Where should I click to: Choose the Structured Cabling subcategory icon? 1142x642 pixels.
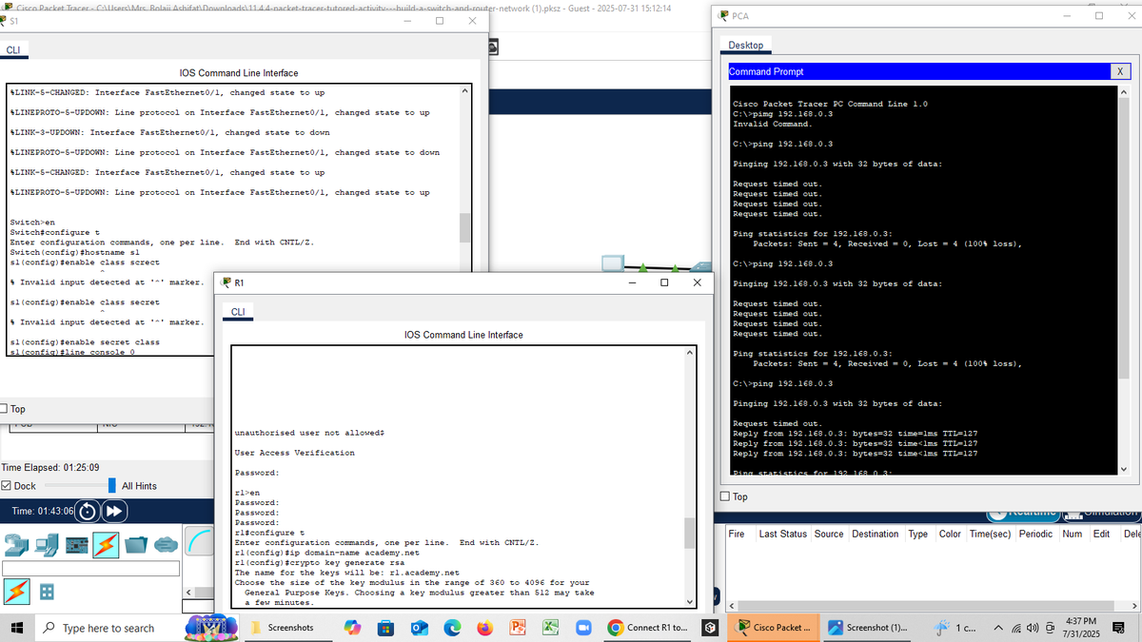click(x=46, y=592)
